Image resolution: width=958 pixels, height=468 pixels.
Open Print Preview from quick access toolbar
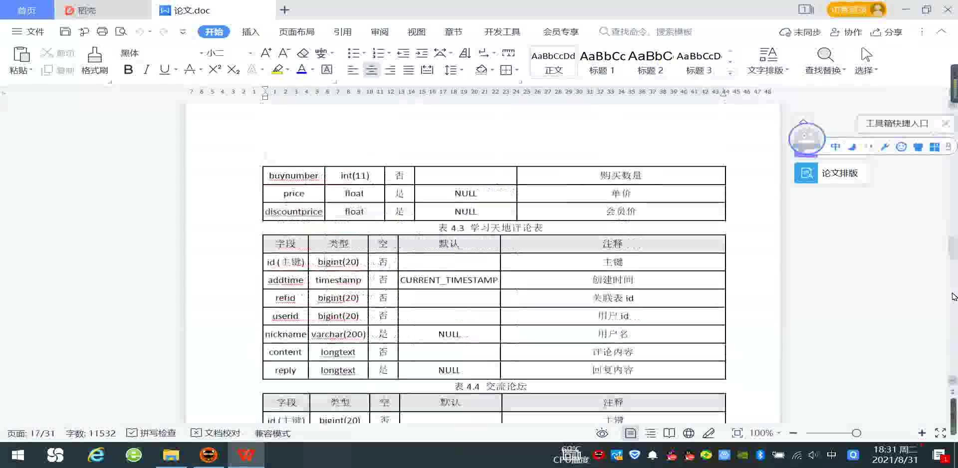(121, 31)
